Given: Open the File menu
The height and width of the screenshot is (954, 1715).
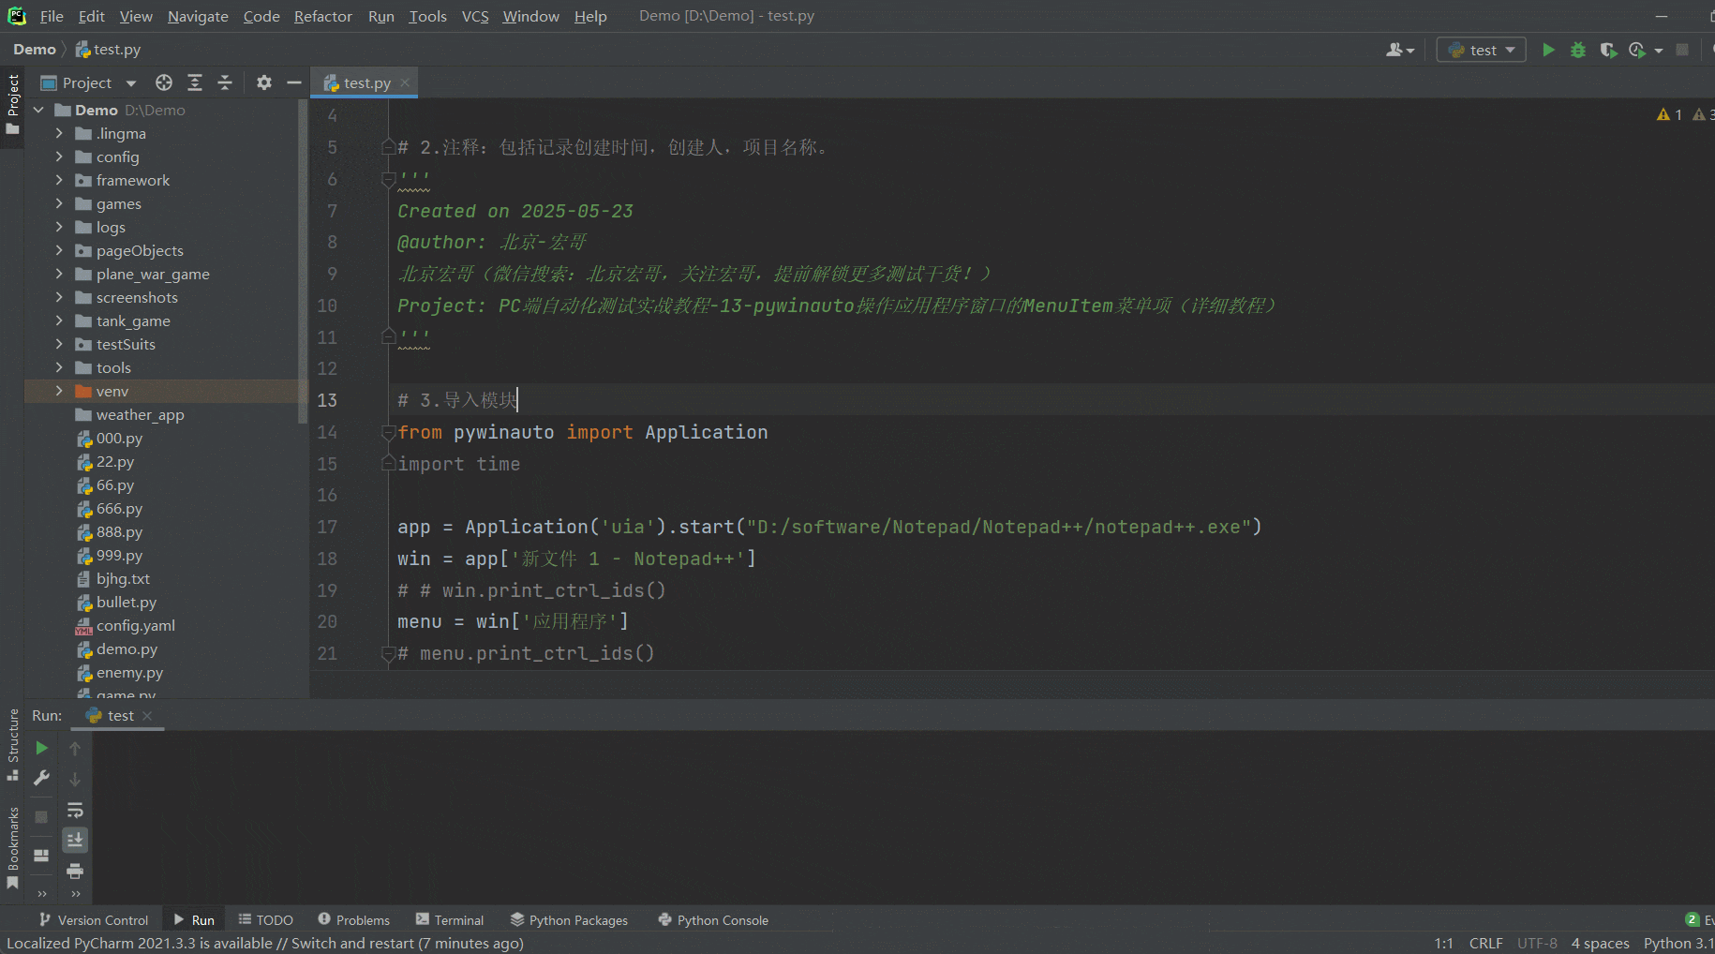Looking at the screenshot, I should click(x=52, y=16).
